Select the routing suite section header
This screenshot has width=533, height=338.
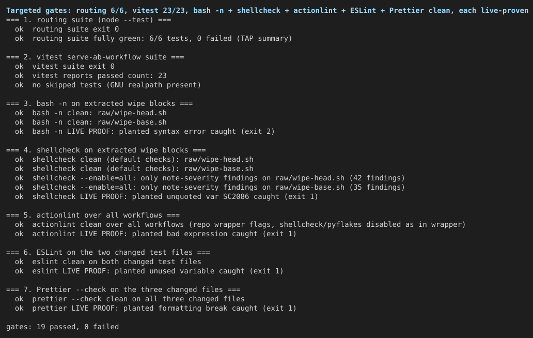[88, 20]
